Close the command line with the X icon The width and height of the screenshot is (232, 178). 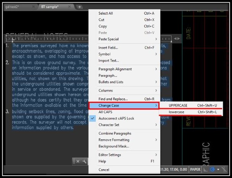[x=78, y=161]
